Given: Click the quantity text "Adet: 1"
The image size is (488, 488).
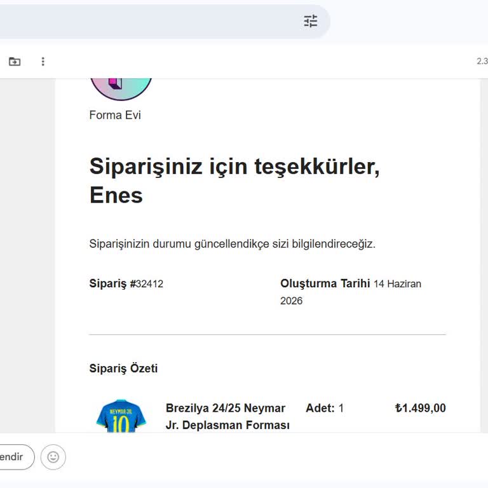Looking at the screenshot, I should [x=325, y=408].
